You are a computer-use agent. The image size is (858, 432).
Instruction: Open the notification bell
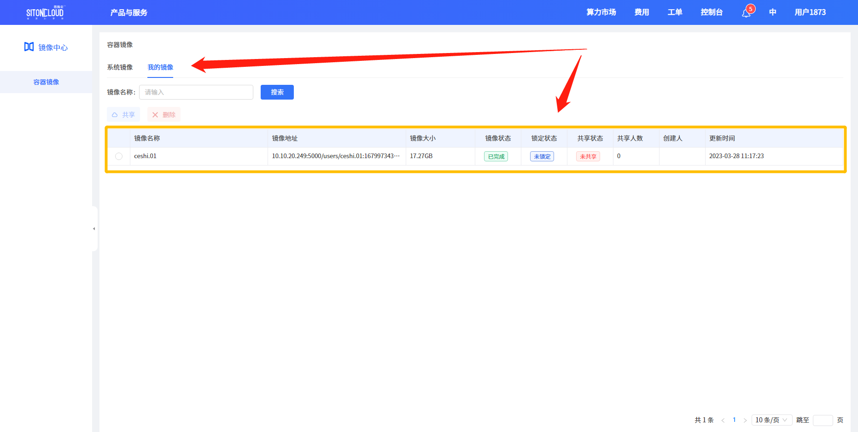(746, 13)
